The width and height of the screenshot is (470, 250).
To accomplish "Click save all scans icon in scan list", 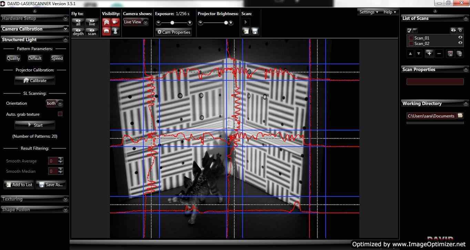I will click(x=459, y=53).
